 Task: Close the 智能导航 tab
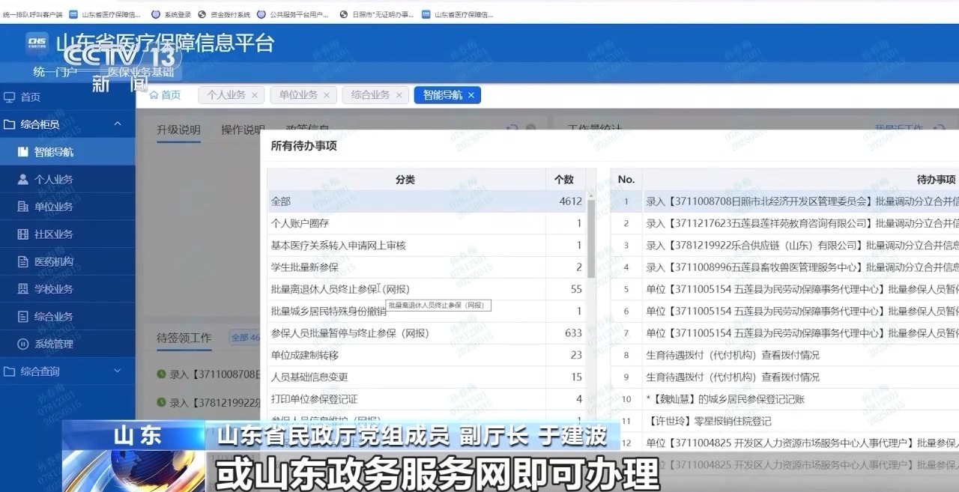tap(471, 95)
